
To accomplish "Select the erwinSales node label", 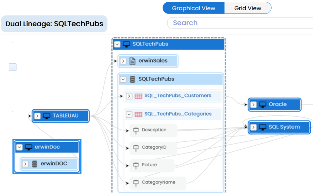I will [x=153, y=61].
